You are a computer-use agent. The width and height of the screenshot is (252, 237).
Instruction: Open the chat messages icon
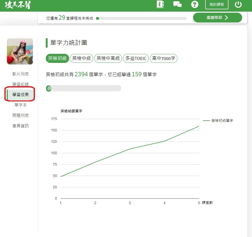click(177, 4)
